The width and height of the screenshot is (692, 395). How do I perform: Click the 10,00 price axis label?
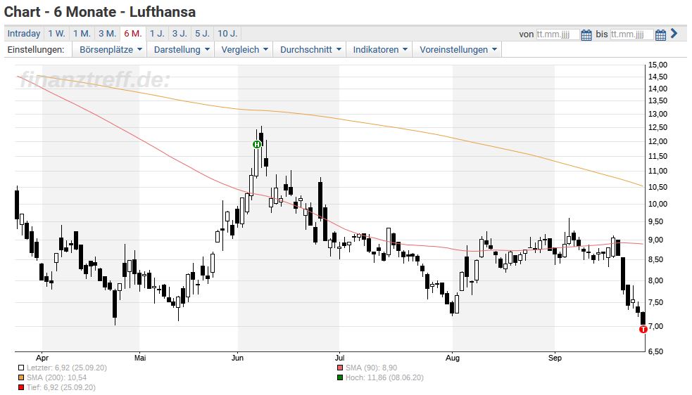[658, 204]
